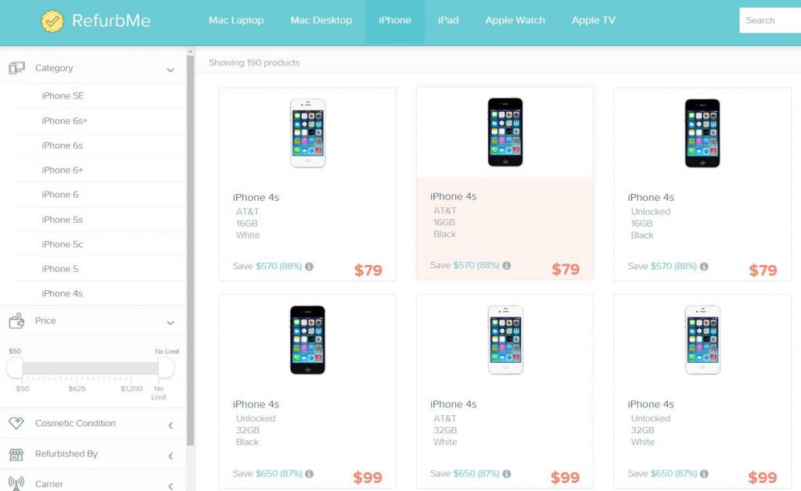Click the RefurbMe checkmark logo icon
The width and height of the screenshot is (801, 491).
[x=52, y=21]
